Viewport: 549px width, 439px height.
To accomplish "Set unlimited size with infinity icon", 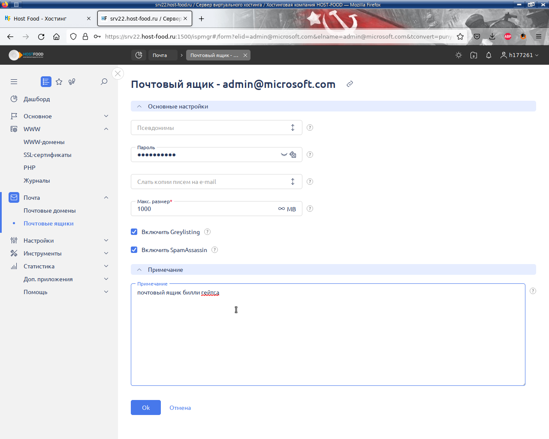I will tap(281, 209).
